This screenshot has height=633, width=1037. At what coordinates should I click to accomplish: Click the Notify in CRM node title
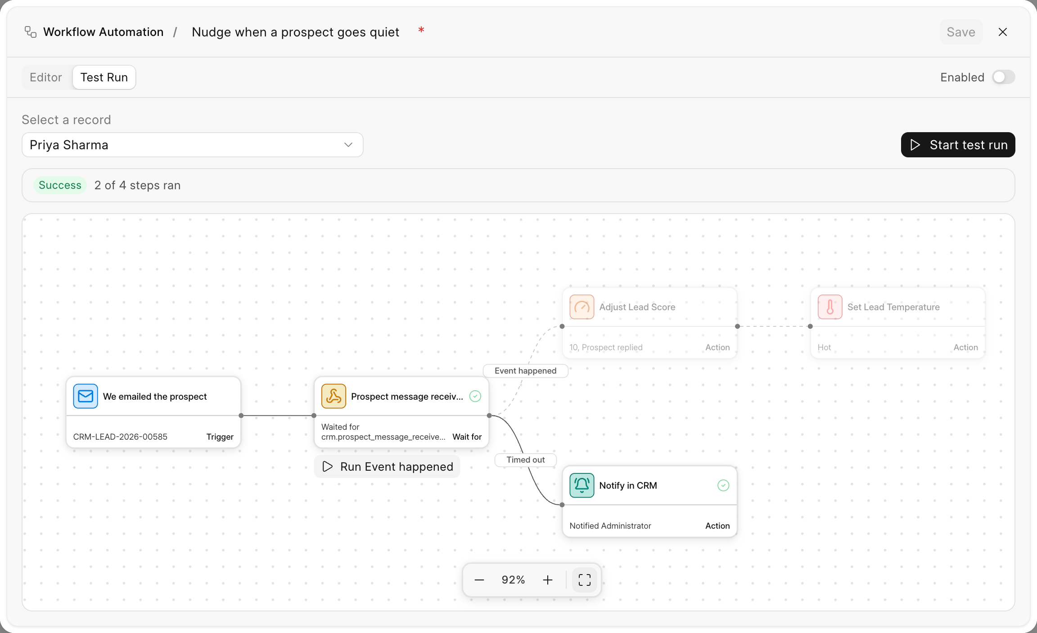628,486
